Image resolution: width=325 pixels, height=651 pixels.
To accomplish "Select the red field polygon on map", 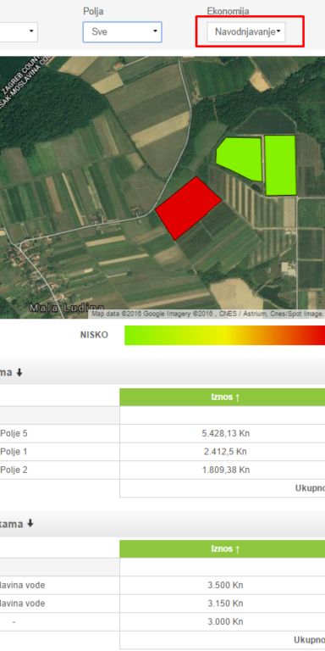I will (188, 208).
